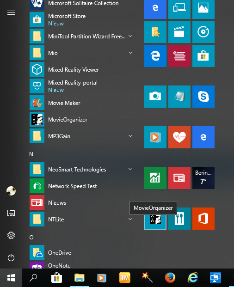The width and height of the screenshot is (234, 287).
Task: Open Mixed Reality-portal app
Action: point(81,86)
